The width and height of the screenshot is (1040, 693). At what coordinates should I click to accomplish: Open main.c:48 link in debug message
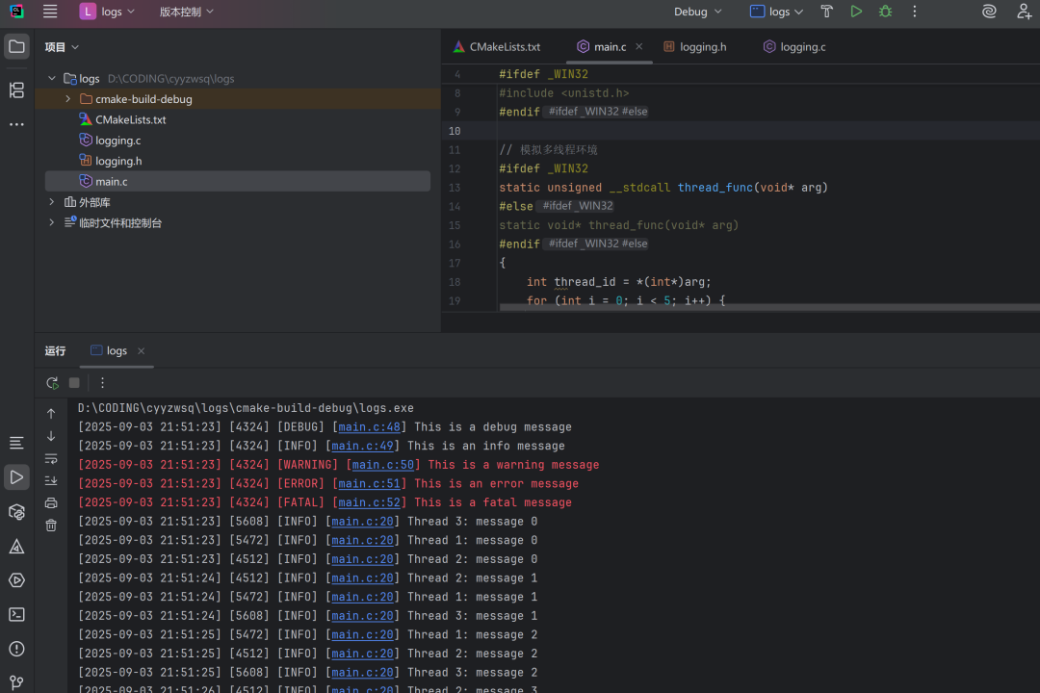(x=370, y=427)
